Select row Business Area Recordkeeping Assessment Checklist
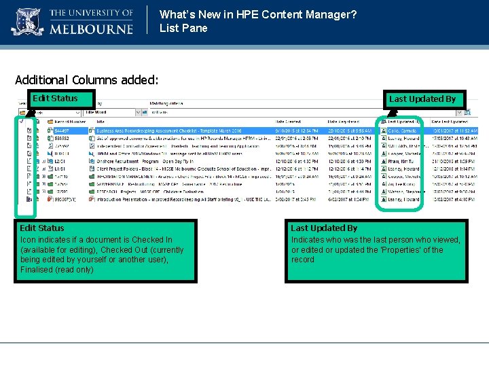Image resolution: width=489 pixels, height=367 pixels. pos(168,130)
